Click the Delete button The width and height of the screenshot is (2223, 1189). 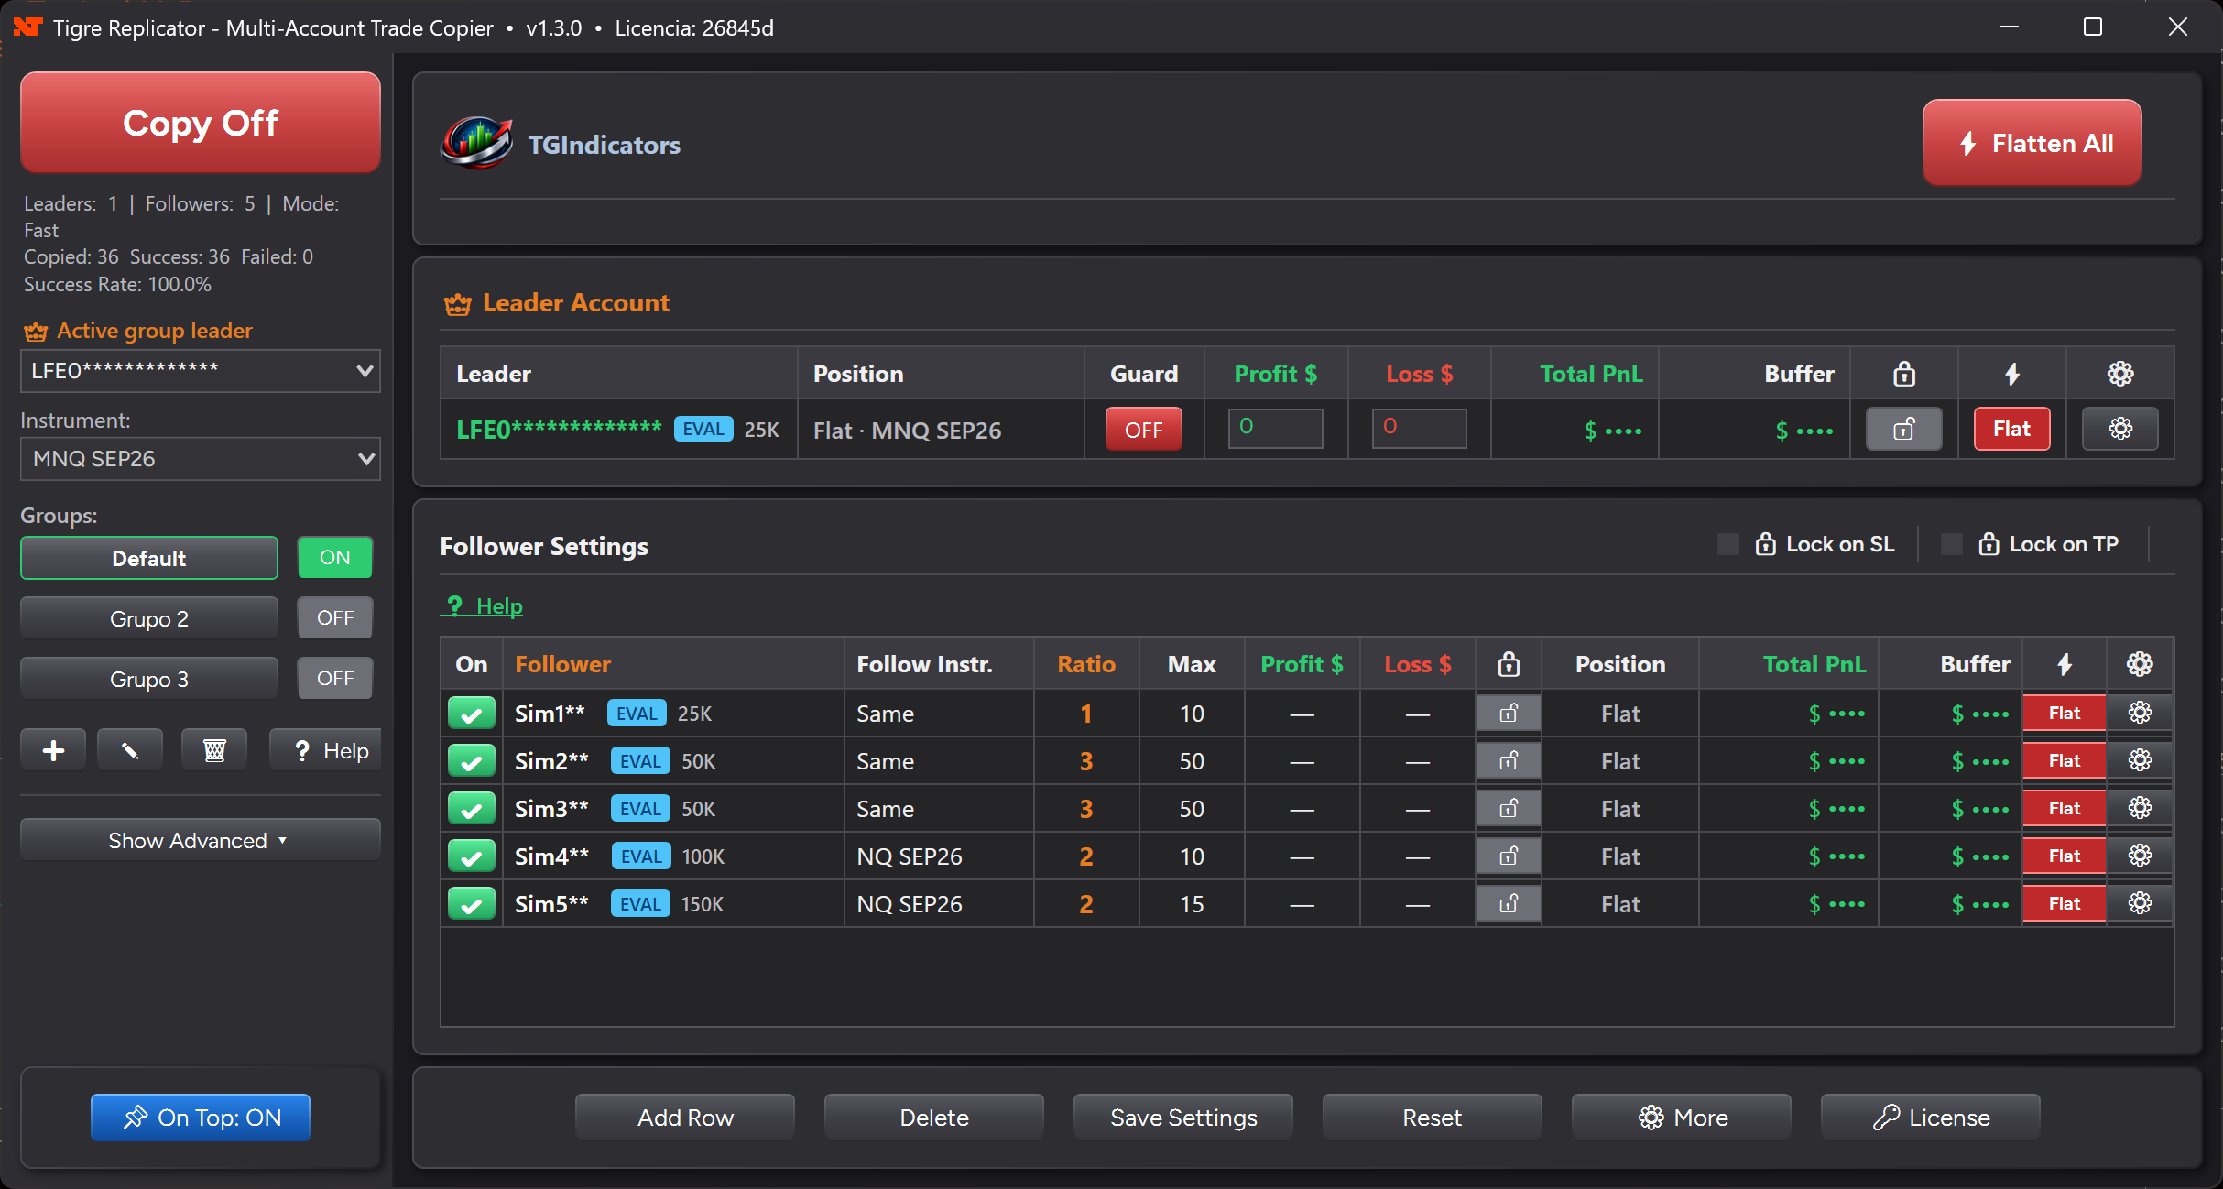(x=934, y=1118)
